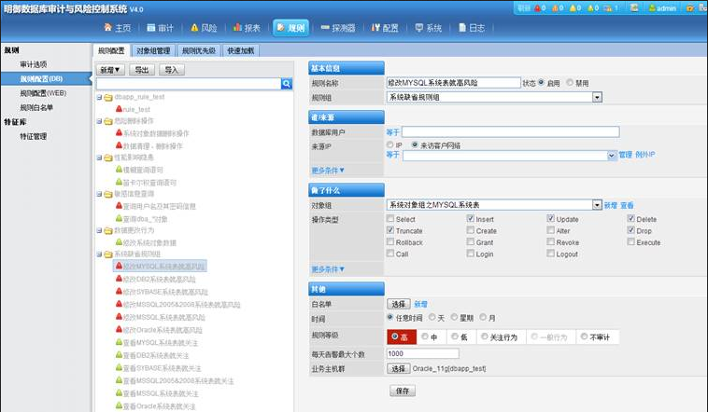The image size is (708, 412).
Task: Open the 主页 home page
Action: pyautogui.click(x=117, y=28)
